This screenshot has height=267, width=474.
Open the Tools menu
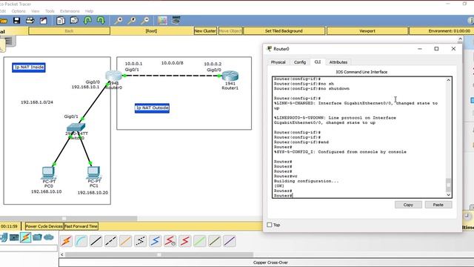tap(50, 11)
